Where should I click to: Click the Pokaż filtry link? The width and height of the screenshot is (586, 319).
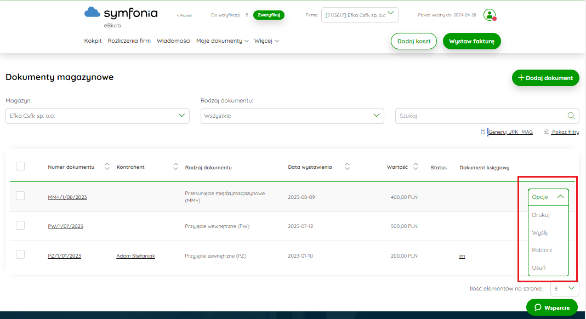point(566,132)
